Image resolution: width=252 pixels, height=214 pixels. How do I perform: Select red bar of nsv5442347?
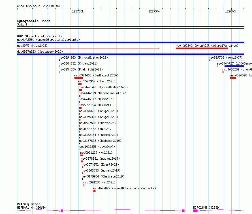click(80, 90)
